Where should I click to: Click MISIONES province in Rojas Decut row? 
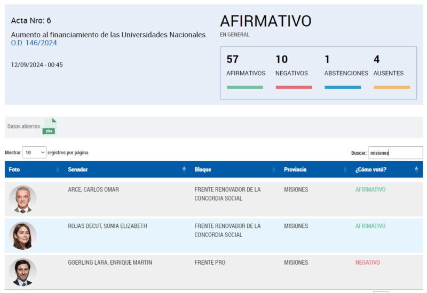[296, 226]
